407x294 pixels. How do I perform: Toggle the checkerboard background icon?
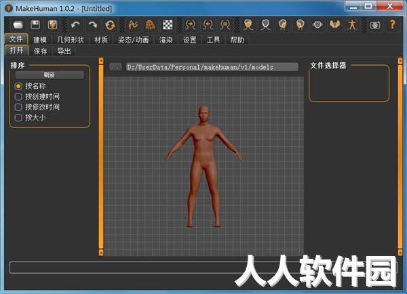tap(168, 25)
